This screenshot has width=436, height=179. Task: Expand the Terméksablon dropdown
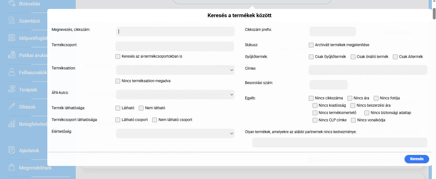175,70
